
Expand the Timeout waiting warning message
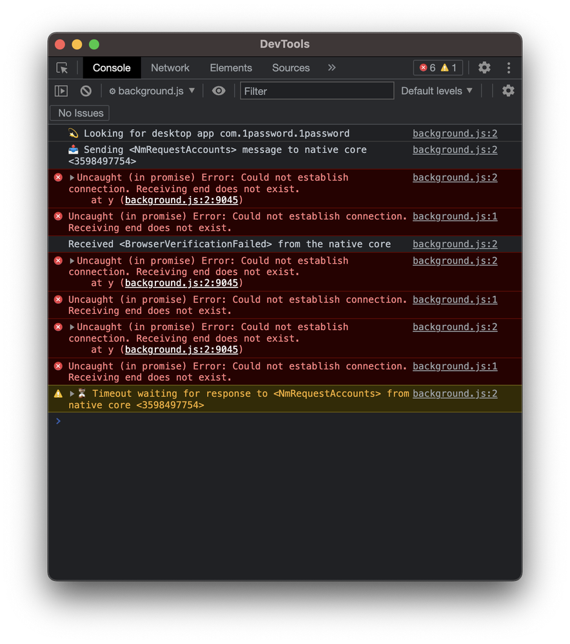(x=72, y=394)
